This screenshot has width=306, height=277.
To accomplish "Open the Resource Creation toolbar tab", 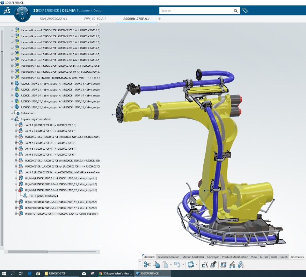I will [168, 257].
